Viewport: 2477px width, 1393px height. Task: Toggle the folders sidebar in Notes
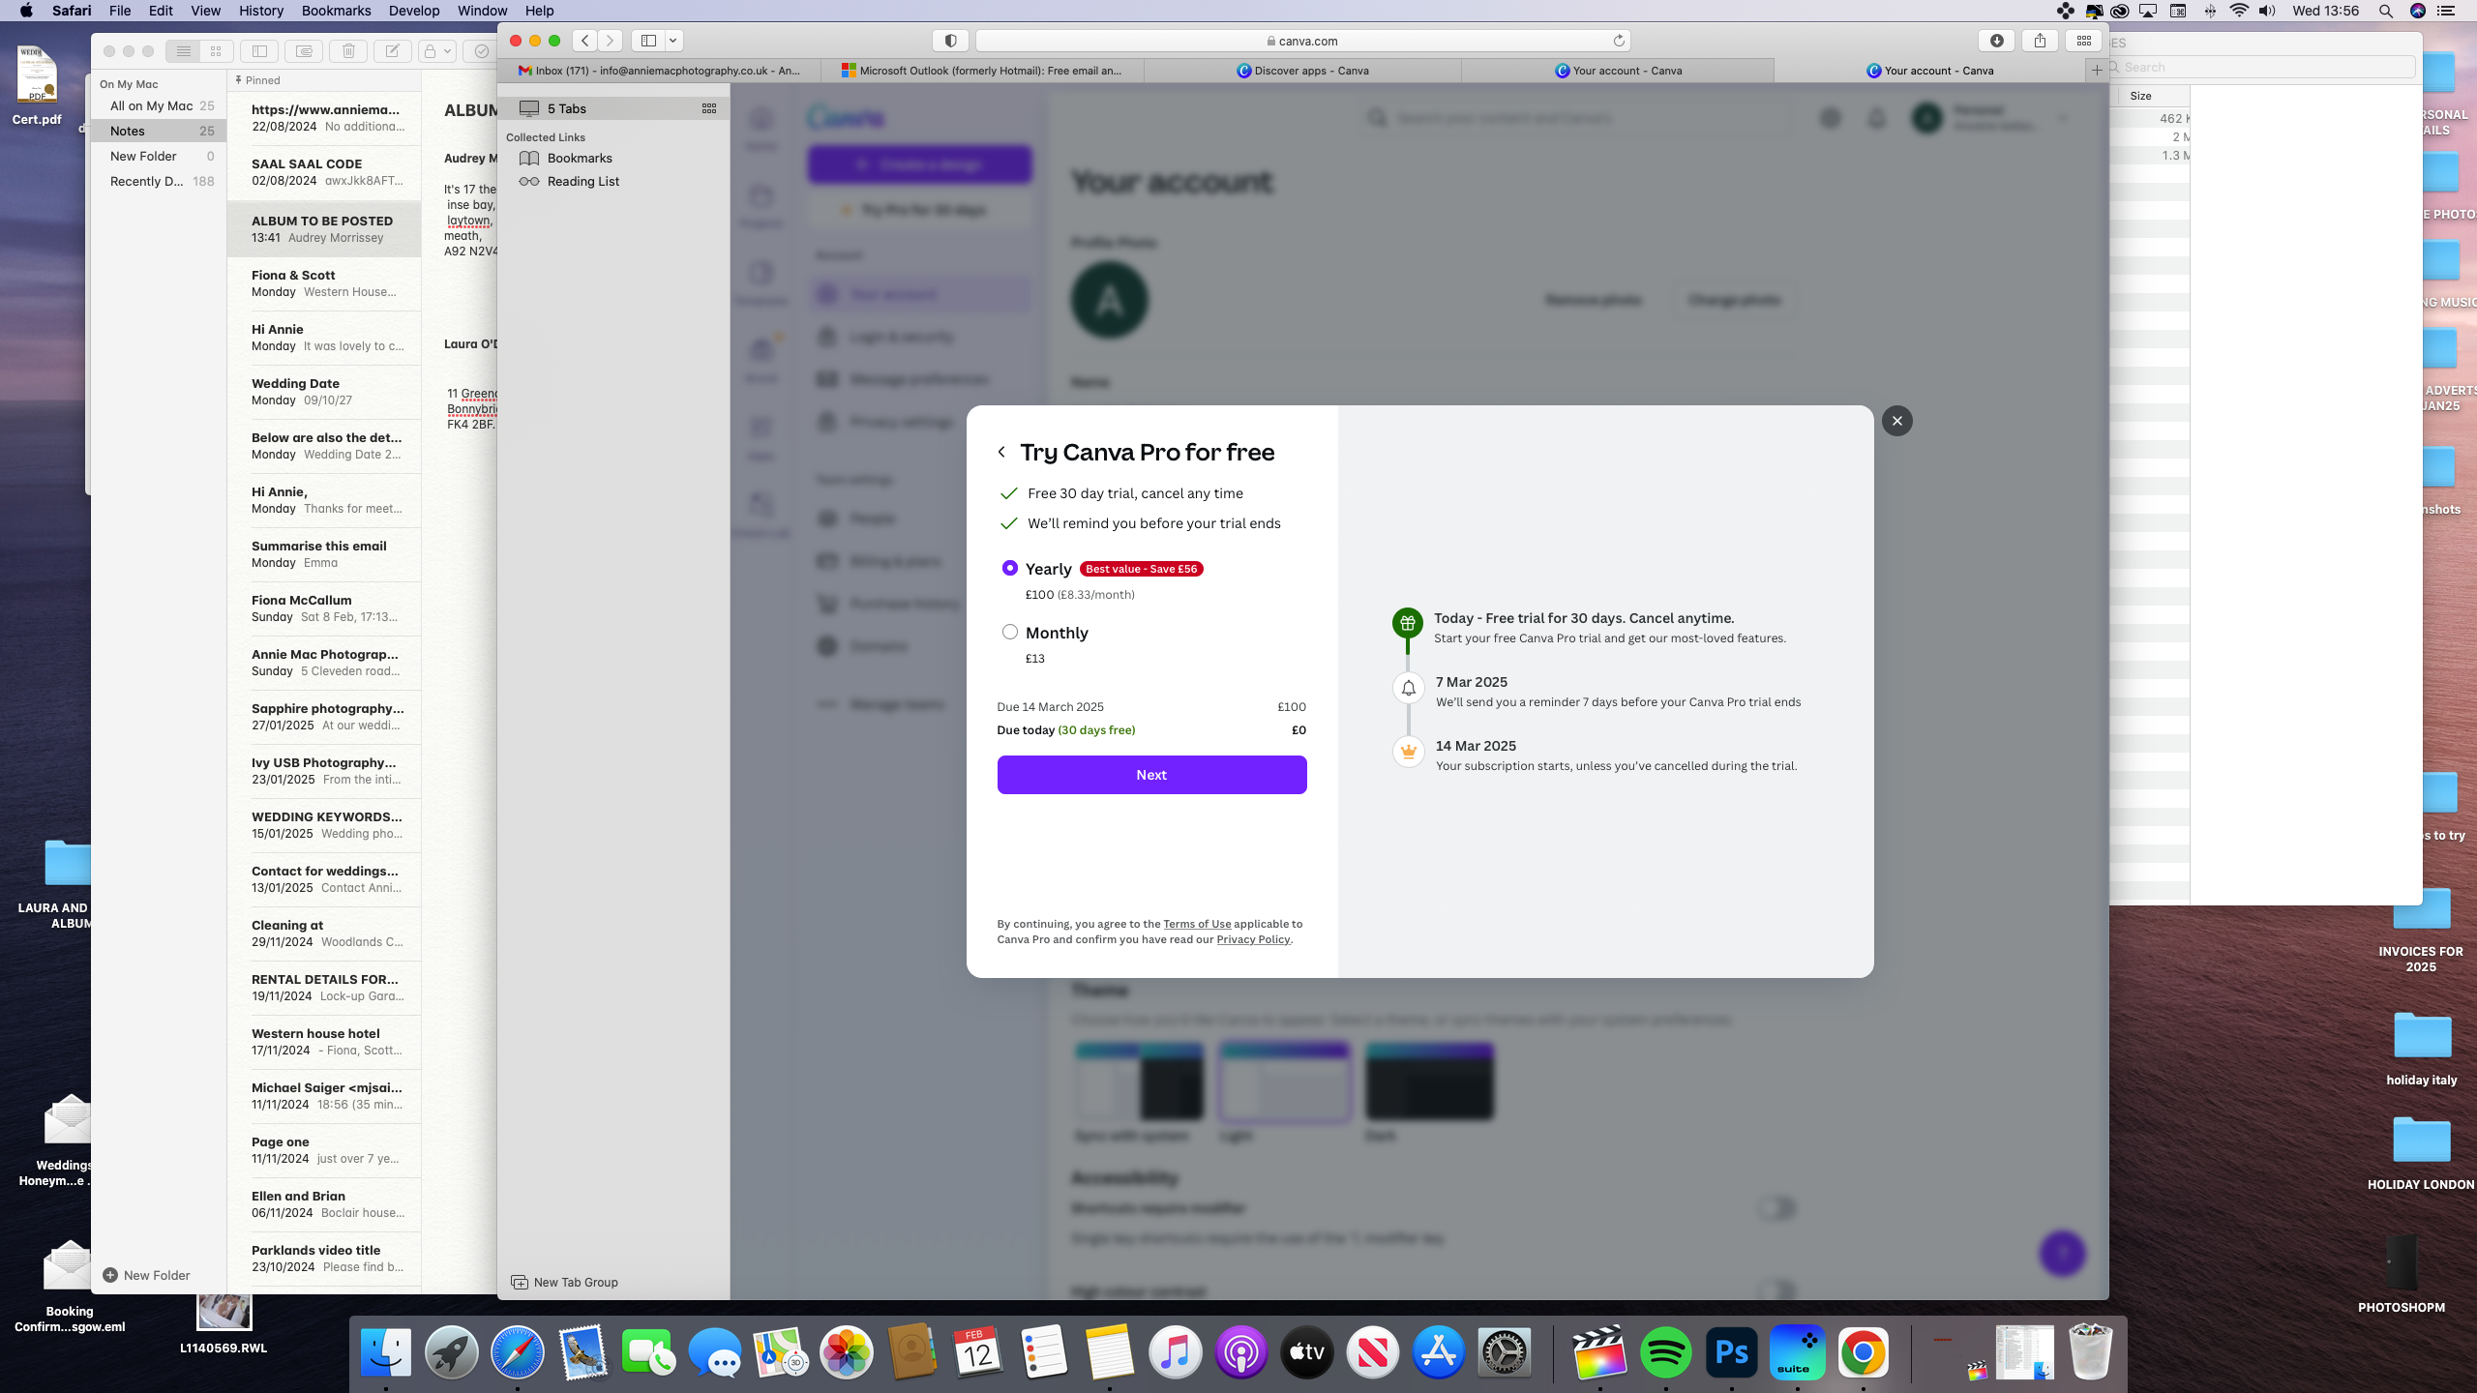coord(259,51)
